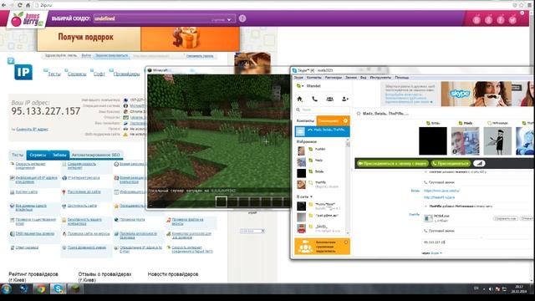The image size is (535, 301).
Task: Open Minecraft from the taskbar
Action: tap(75, 289)
